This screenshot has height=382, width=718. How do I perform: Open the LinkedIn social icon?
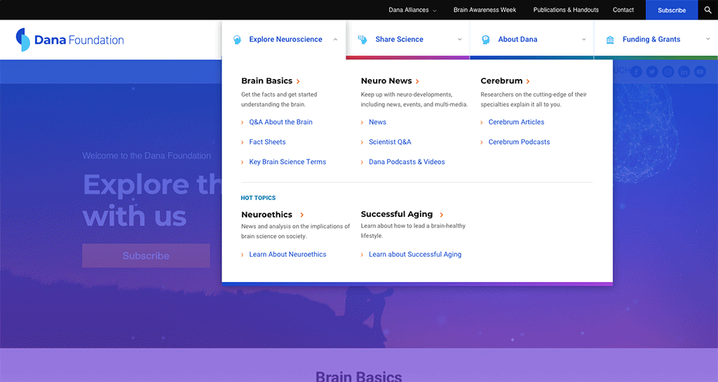click(x=684, y=72)
